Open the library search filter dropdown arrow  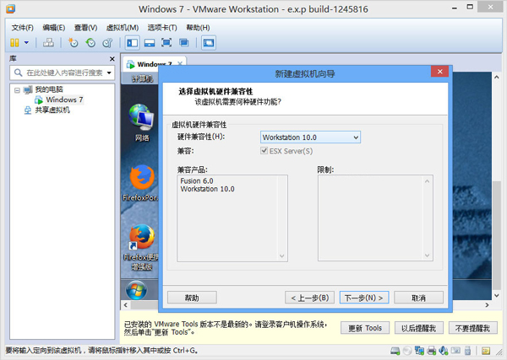tap(109, 73)
